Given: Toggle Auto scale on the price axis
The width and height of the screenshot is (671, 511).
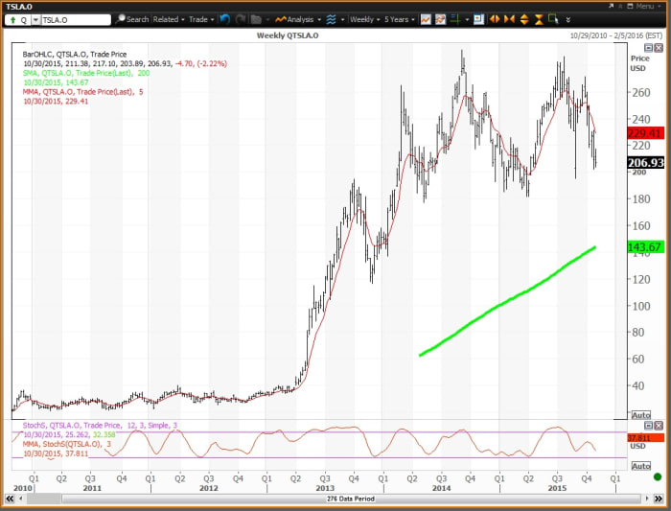Looking at the screenshot, I should [641, 415].
